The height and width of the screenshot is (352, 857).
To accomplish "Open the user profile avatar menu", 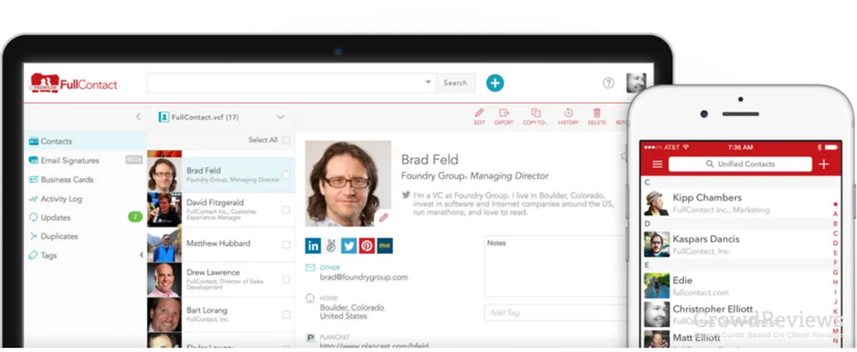I will click(636, 83).
